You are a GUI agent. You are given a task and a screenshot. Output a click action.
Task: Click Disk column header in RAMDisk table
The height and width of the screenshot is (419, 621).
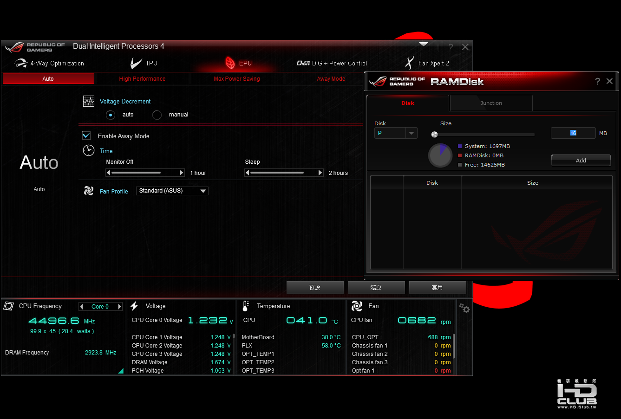[x=432, y=183]
